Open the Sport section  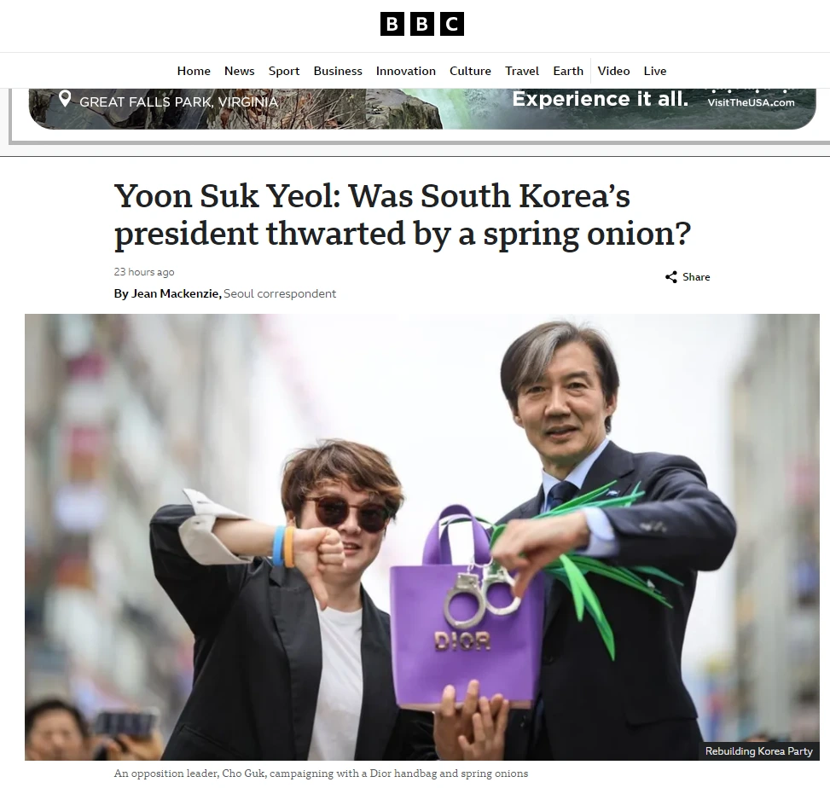(x=284, y=71)
